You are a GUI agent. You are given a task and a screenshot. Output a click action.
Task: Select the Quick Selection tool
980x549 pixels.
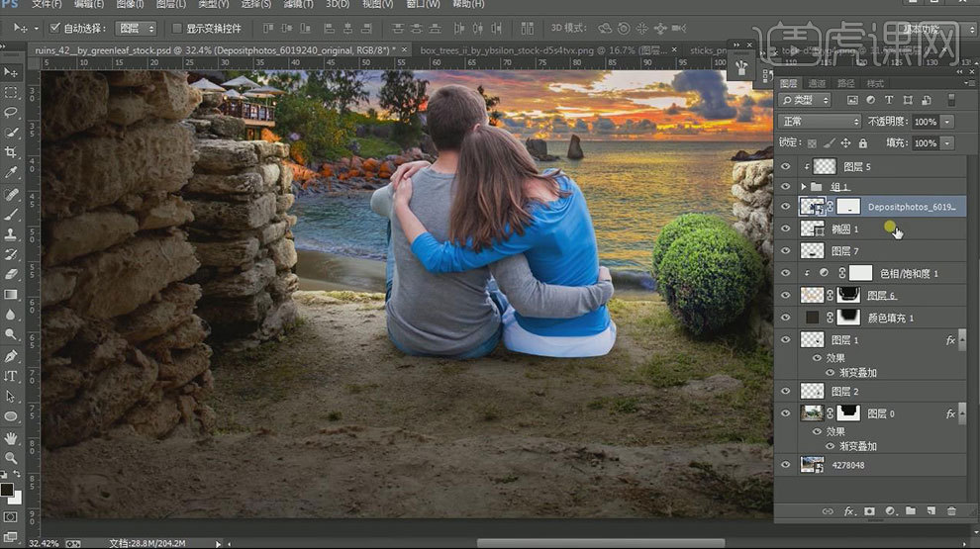(11, 133)
